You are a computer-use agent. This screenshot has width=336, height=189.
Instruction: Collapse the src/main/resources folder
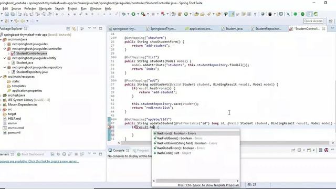tap(1, 77)
